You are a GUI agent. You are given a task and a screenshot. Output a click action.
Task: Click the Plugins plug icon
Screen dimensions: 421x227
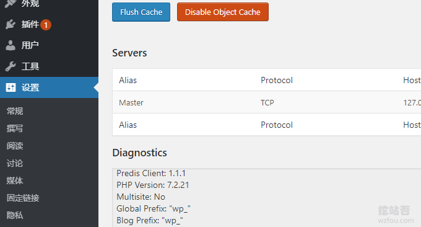click(x=11, y=24)
